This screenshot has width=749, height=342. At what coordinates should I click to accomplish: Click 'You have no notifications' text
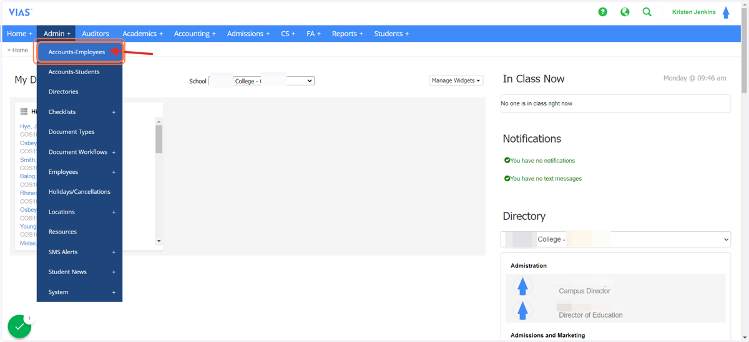pos(542,161)
